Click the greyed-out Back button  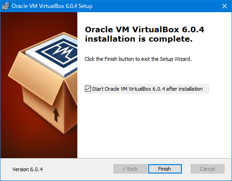click(x=130, y=169)
